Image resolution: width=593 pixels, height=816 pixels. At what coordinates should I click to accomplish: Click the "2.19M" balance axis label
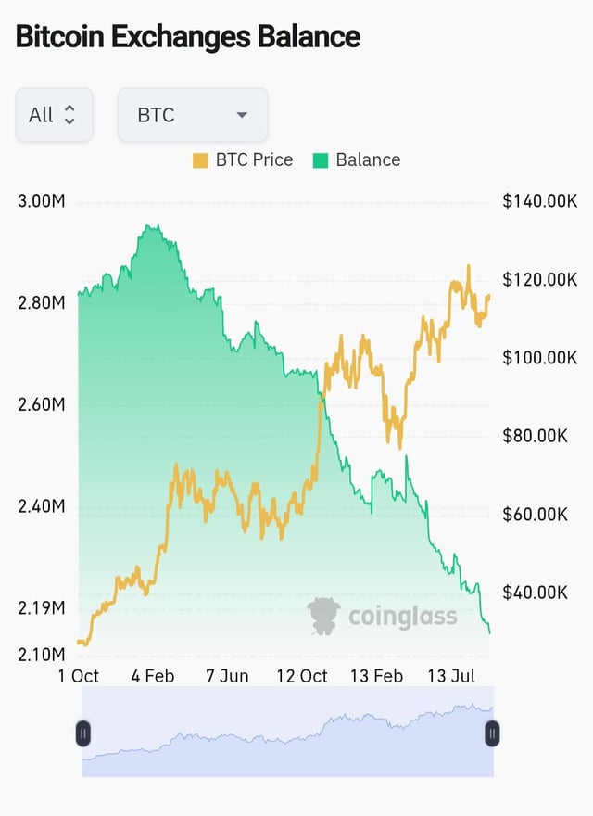click(41, 608)
